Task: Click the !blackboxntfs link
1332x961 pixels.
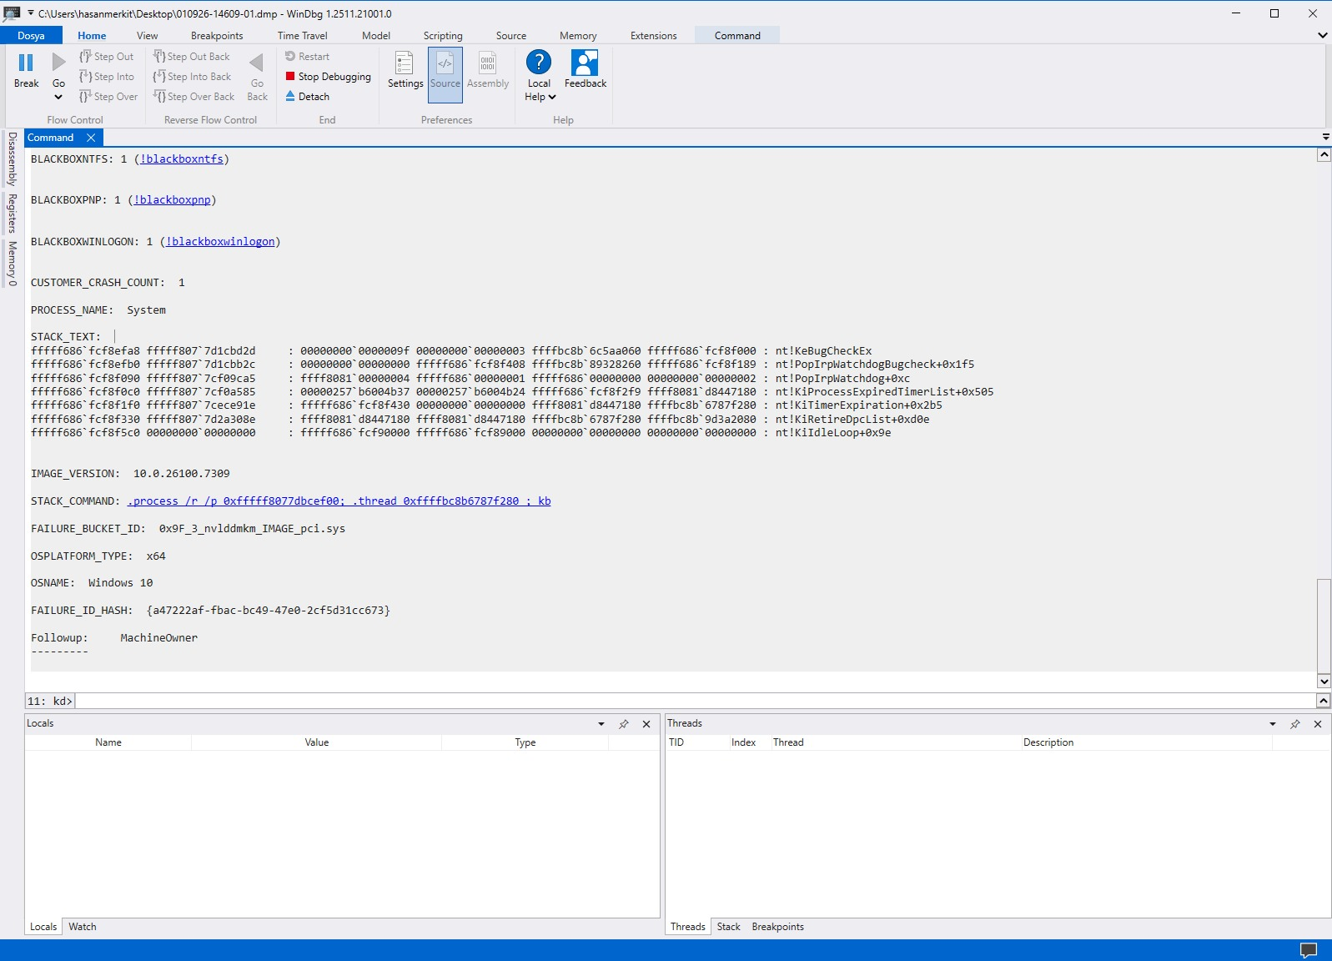Action: pyautogui.click(x=182, y=159)
